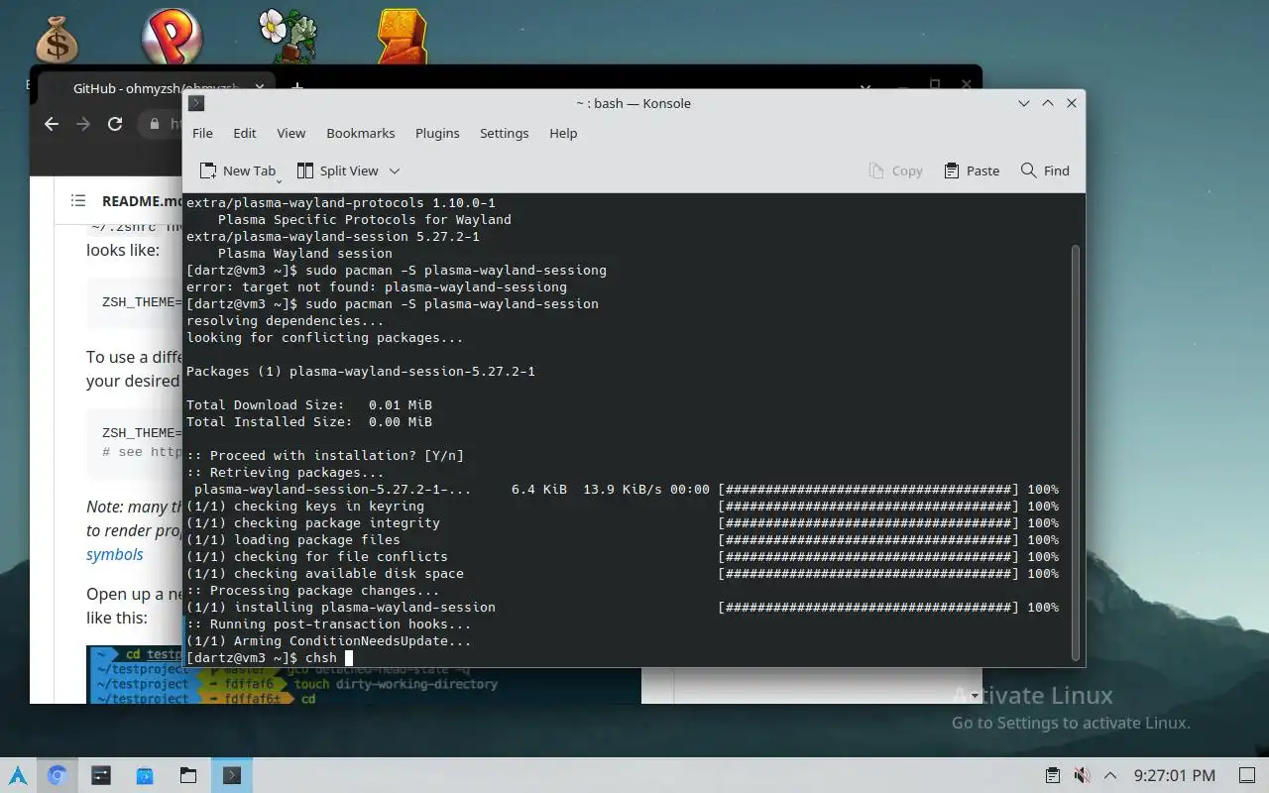The width and height of the screenshot is (1269, 793).
Task: Switch to Chromium in the taskbar
Action: click(x=57, y=775)
